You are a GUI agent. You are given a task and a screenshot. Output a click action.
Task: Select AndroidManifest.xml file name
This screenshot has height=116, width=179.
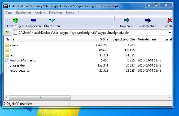pos(25,60)
